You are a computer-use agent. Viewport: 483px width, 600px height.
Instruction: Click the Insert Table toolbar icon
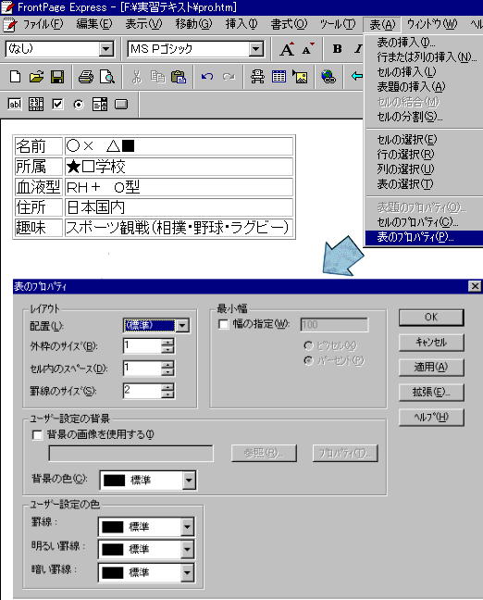[x=279, y=77]
